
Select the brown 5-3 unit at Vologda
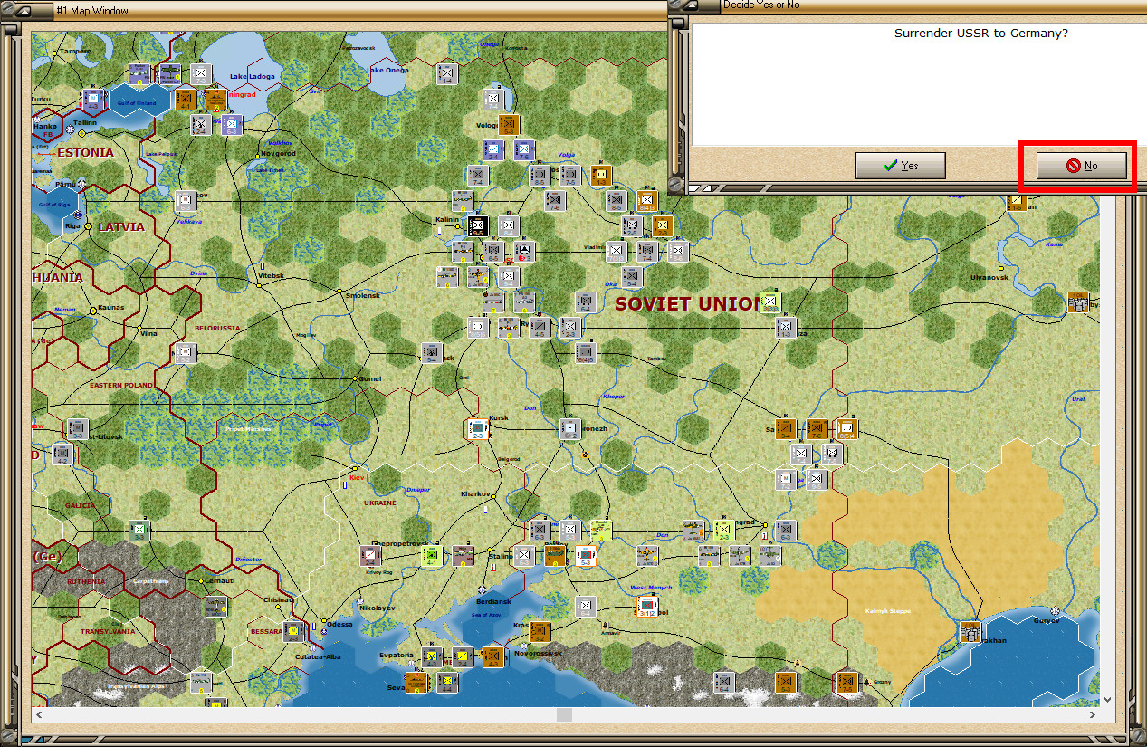(x=509, y=124)
